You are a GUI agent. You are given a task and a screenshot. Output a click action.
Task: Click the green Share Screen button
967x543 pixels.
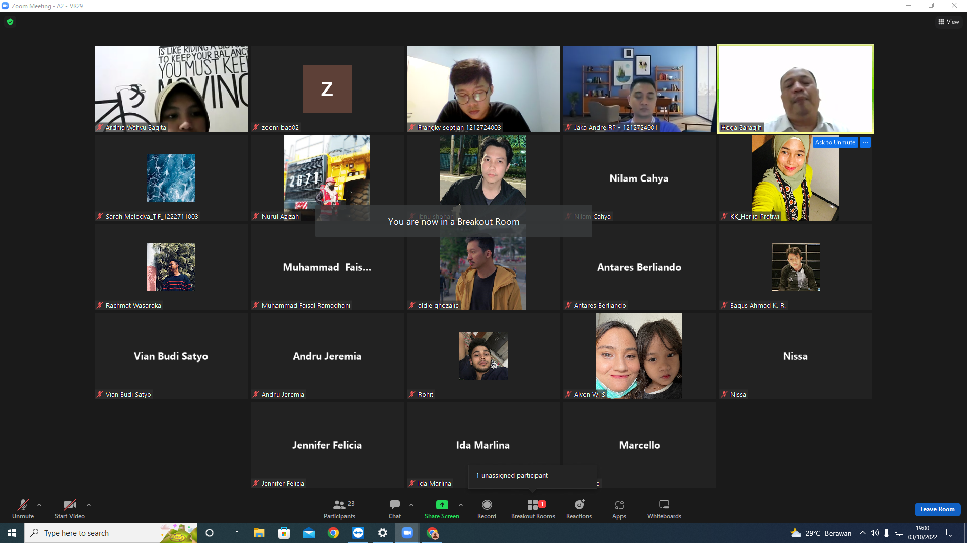click(442, 509)
